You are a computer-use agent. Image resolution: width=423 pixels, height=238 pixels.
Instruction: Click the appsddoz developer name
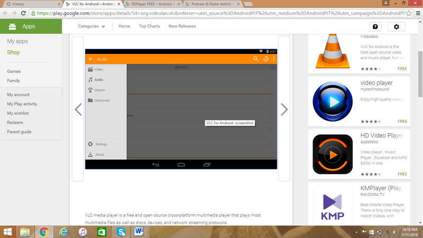[369, 142]
